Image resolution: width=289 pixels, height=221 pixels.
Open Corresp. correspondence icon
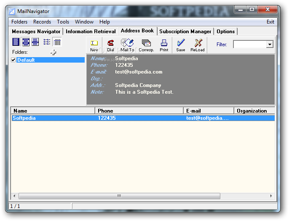point(146,45)
